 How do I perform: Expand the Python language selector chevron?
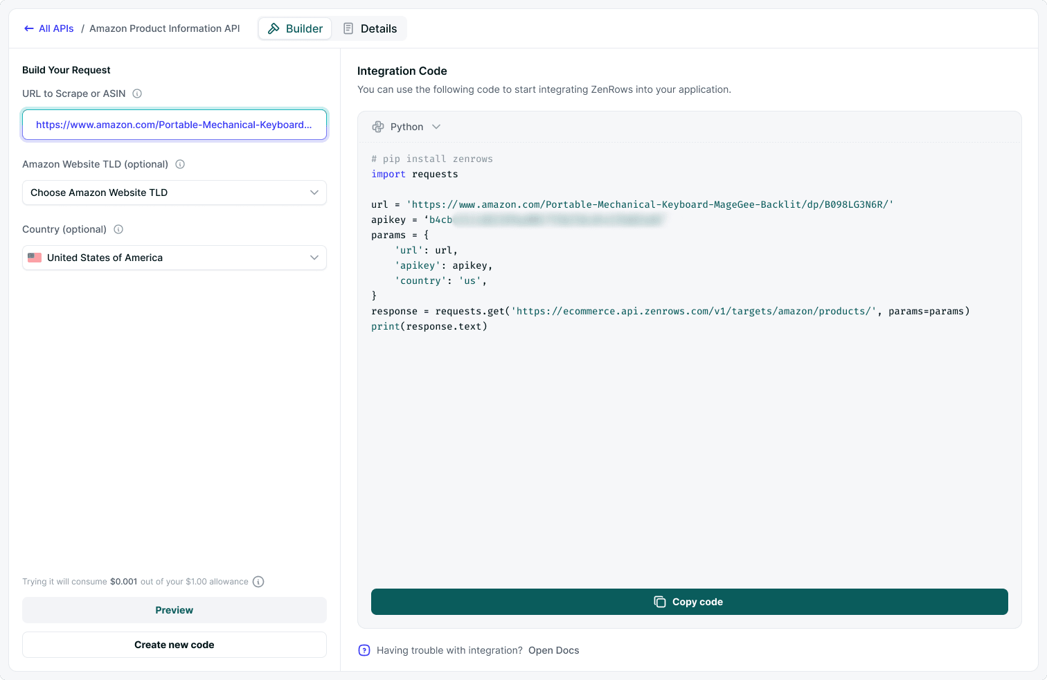(x=436, y=127)
